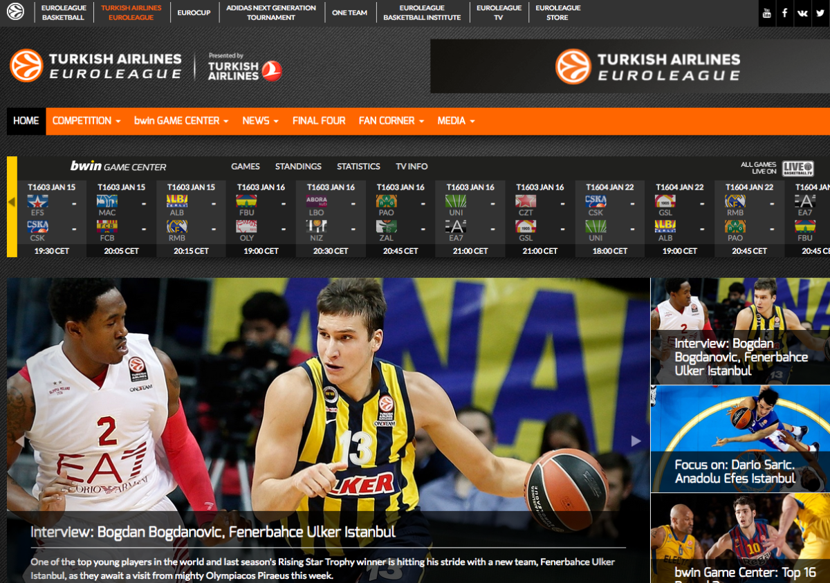Click the '19:30 CET' game time
830x583 pixels.
[x=52, y=251]
